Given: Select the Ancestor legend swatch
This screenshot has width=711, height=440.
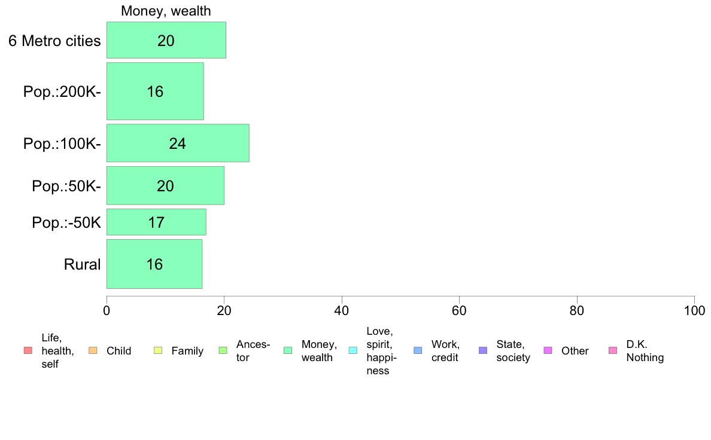Looking at the screenshot, I should pyautogui.click(x=223, y=350).
